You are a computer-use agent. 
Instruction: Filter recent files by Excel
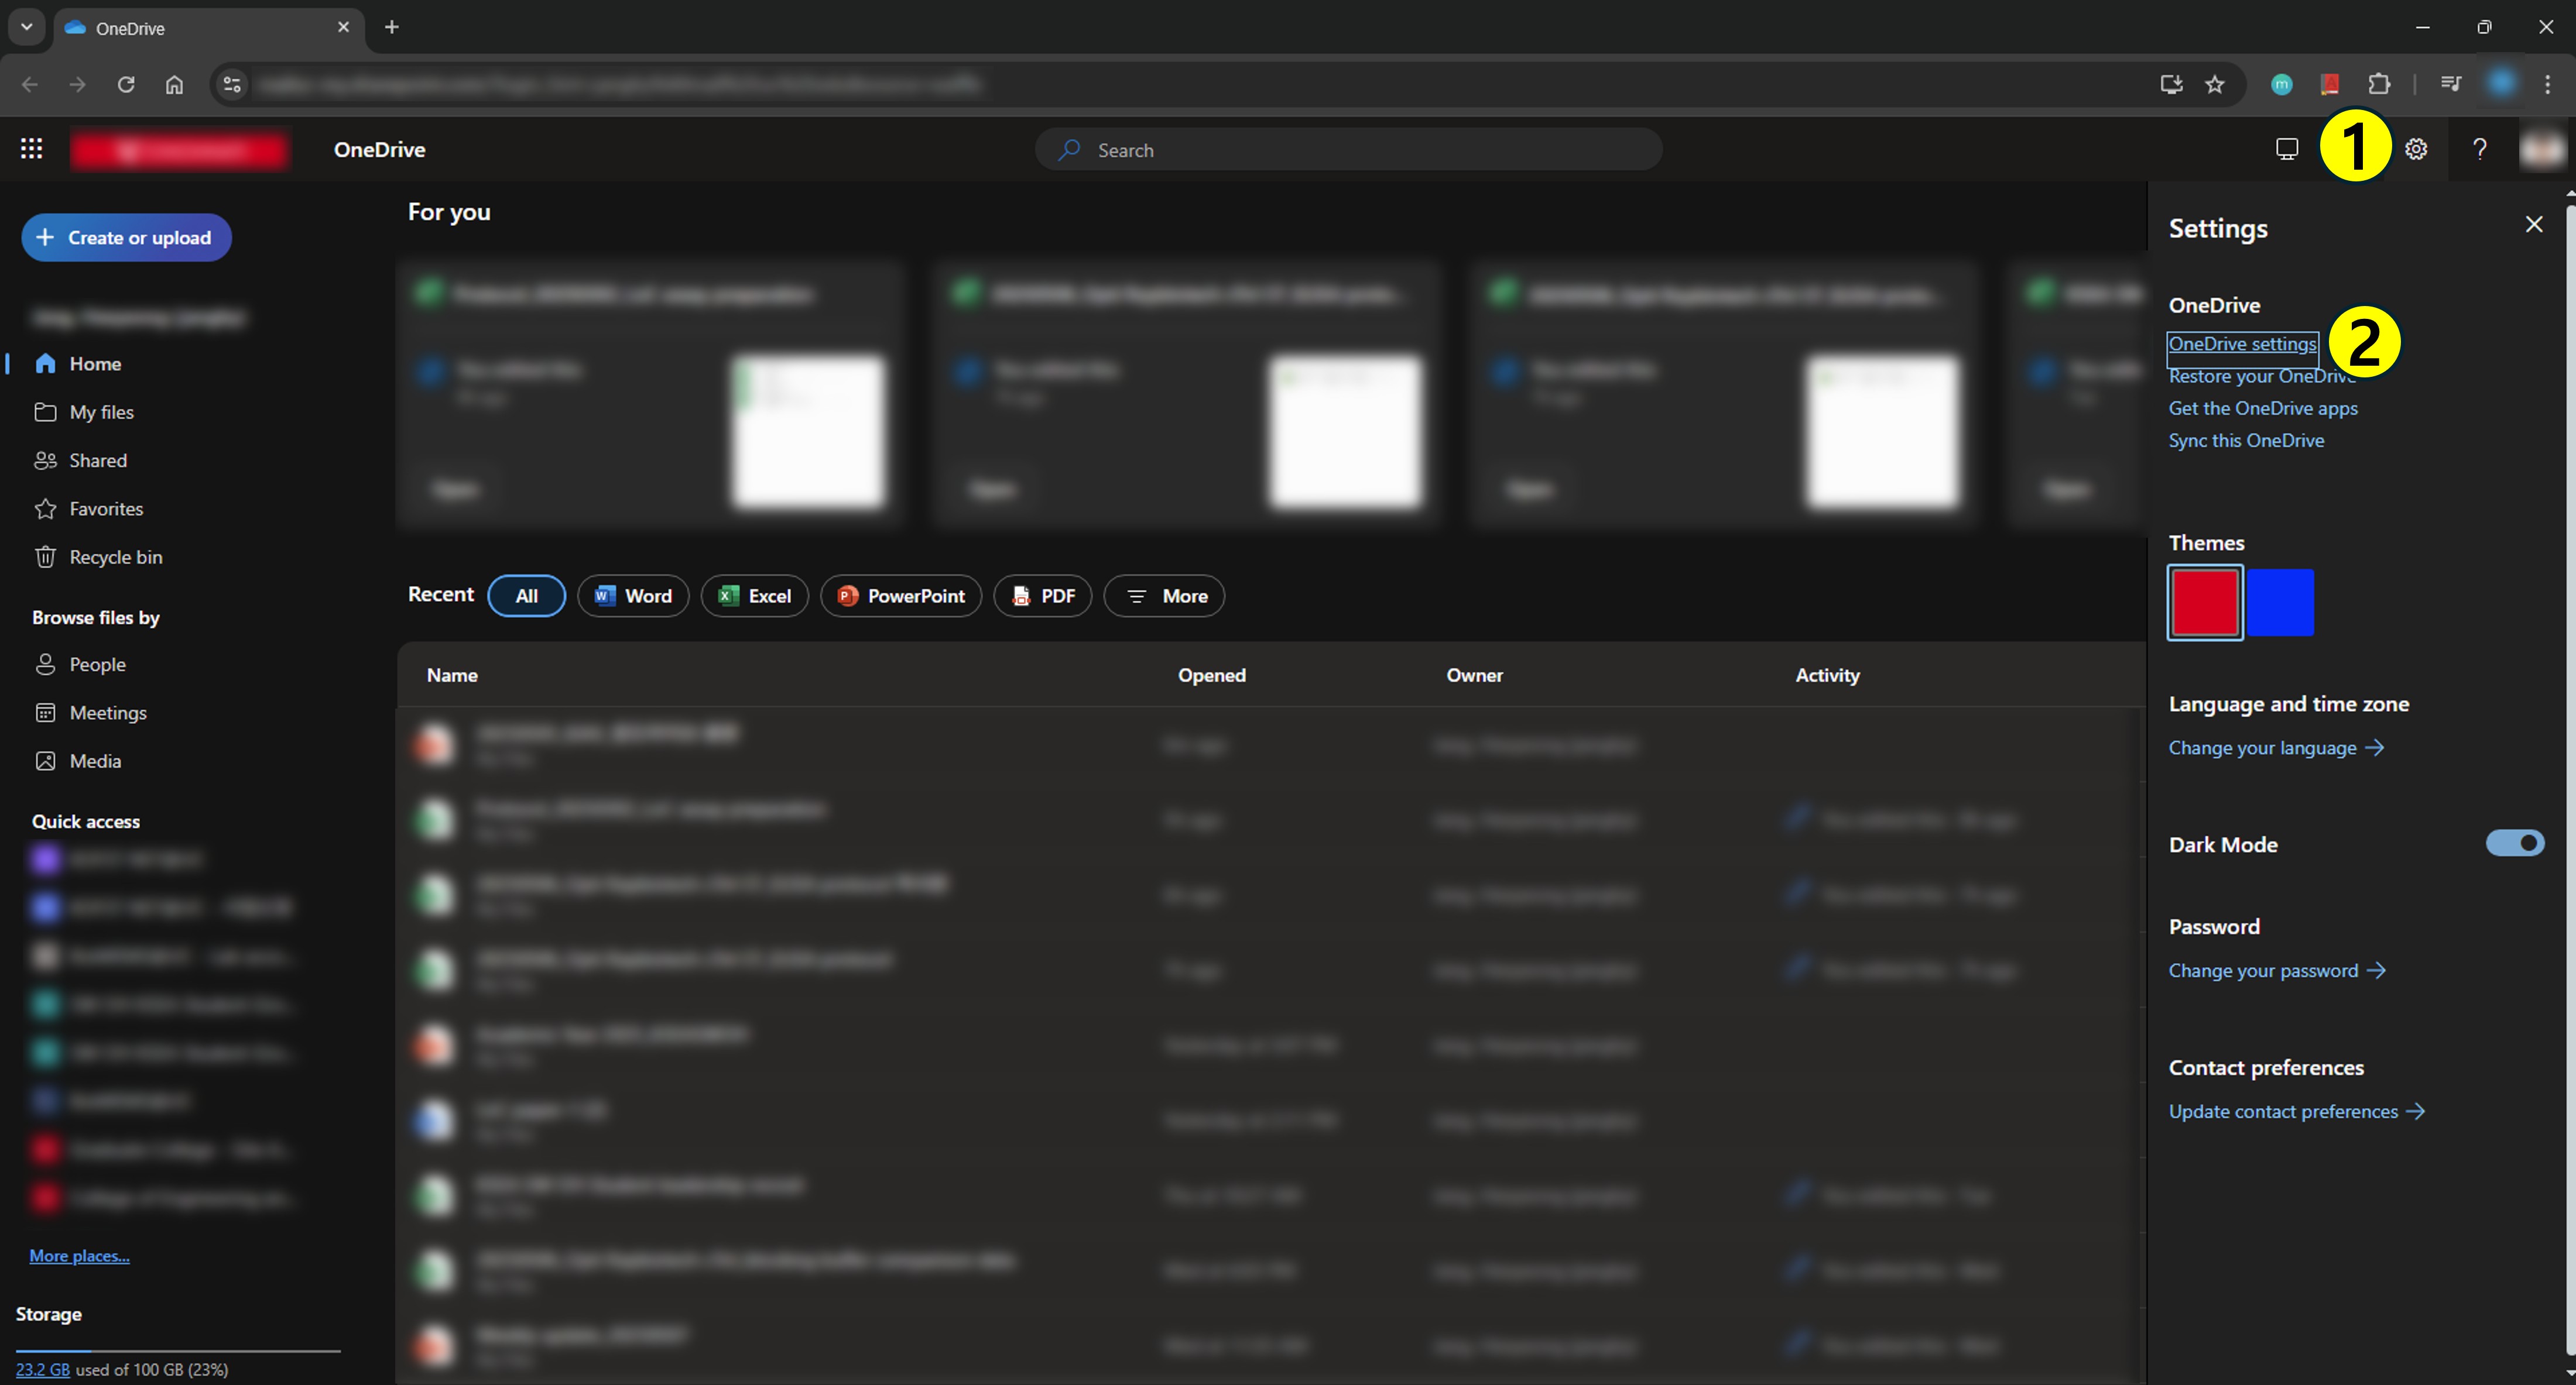pyautogui.click(x=755, y=596)
